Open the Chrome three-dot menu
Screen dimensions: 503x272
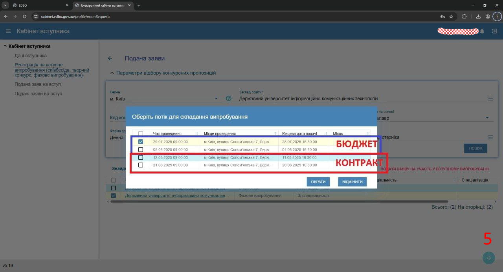(x=497, y=16)
